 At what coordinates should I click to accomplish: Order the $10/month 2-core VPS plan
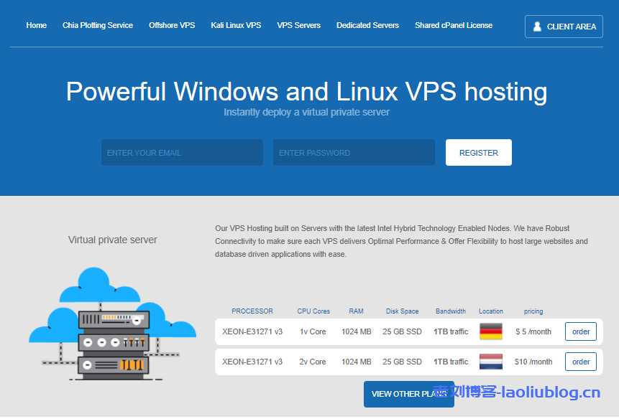point(580,362)
